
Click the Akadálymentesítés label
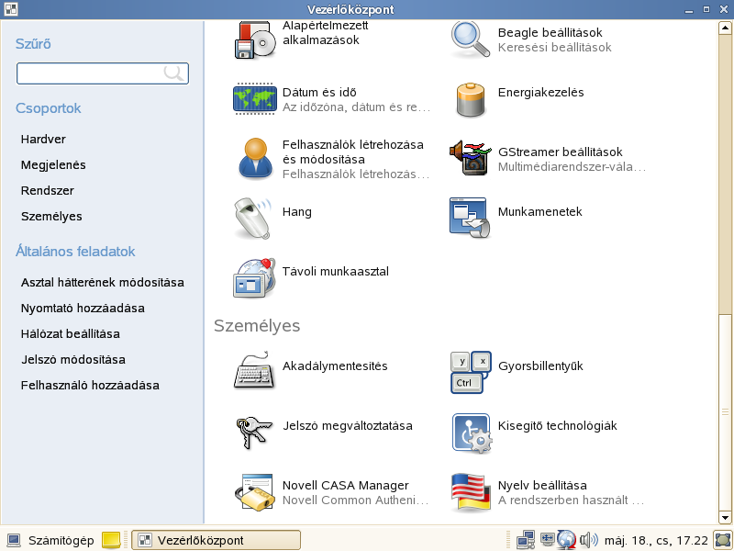335,365
